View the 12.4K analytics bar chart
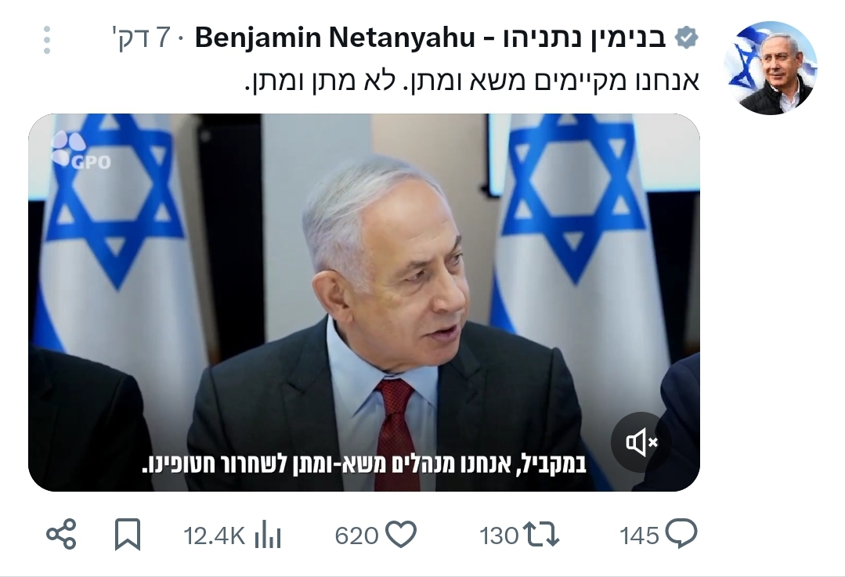The image size is (845, 577). (x=268, y=535)
